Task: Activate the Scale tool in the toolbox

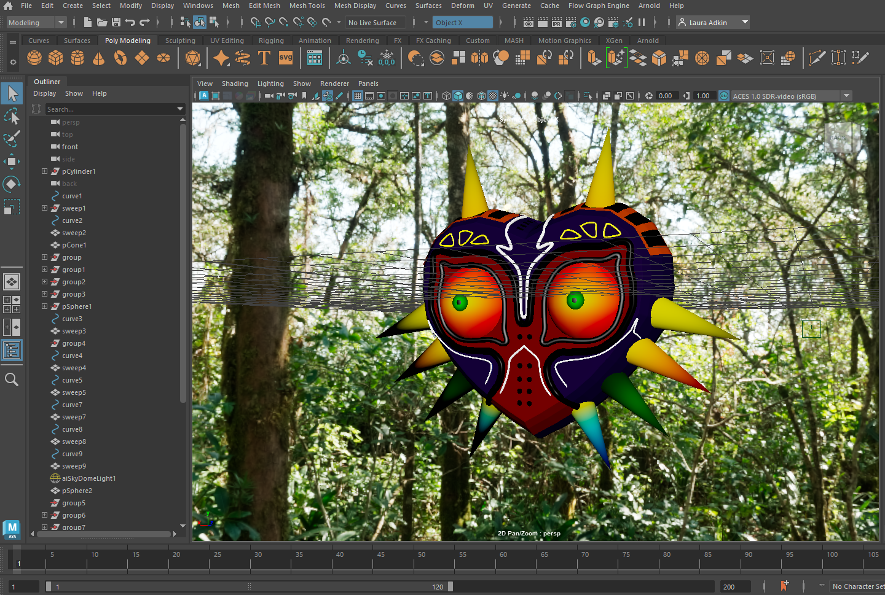Action: 12,207
